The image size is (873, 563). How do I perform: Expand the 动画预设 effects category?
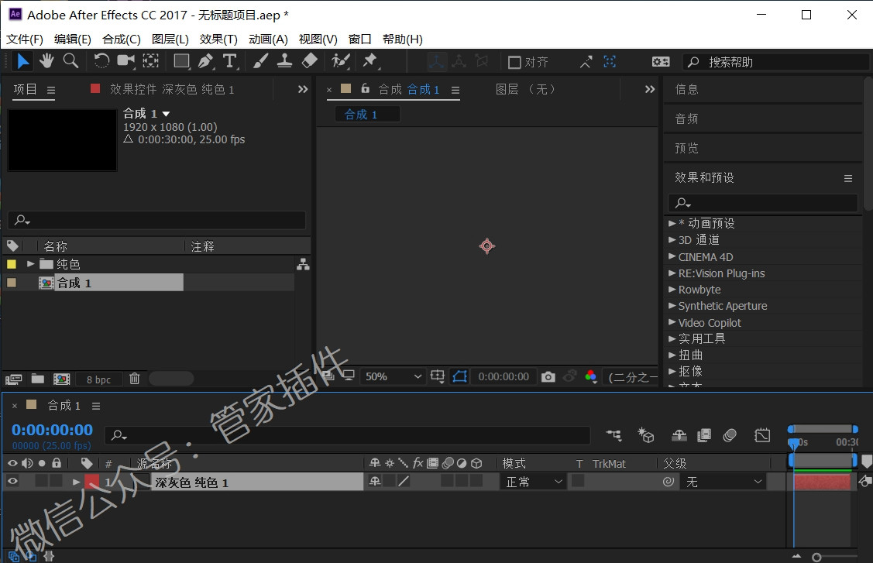pyautogui.click(x=672, y=223)
